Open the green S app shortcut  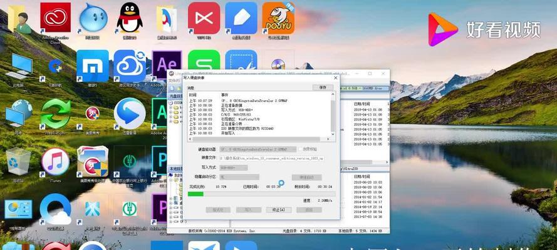click(204, 60)
